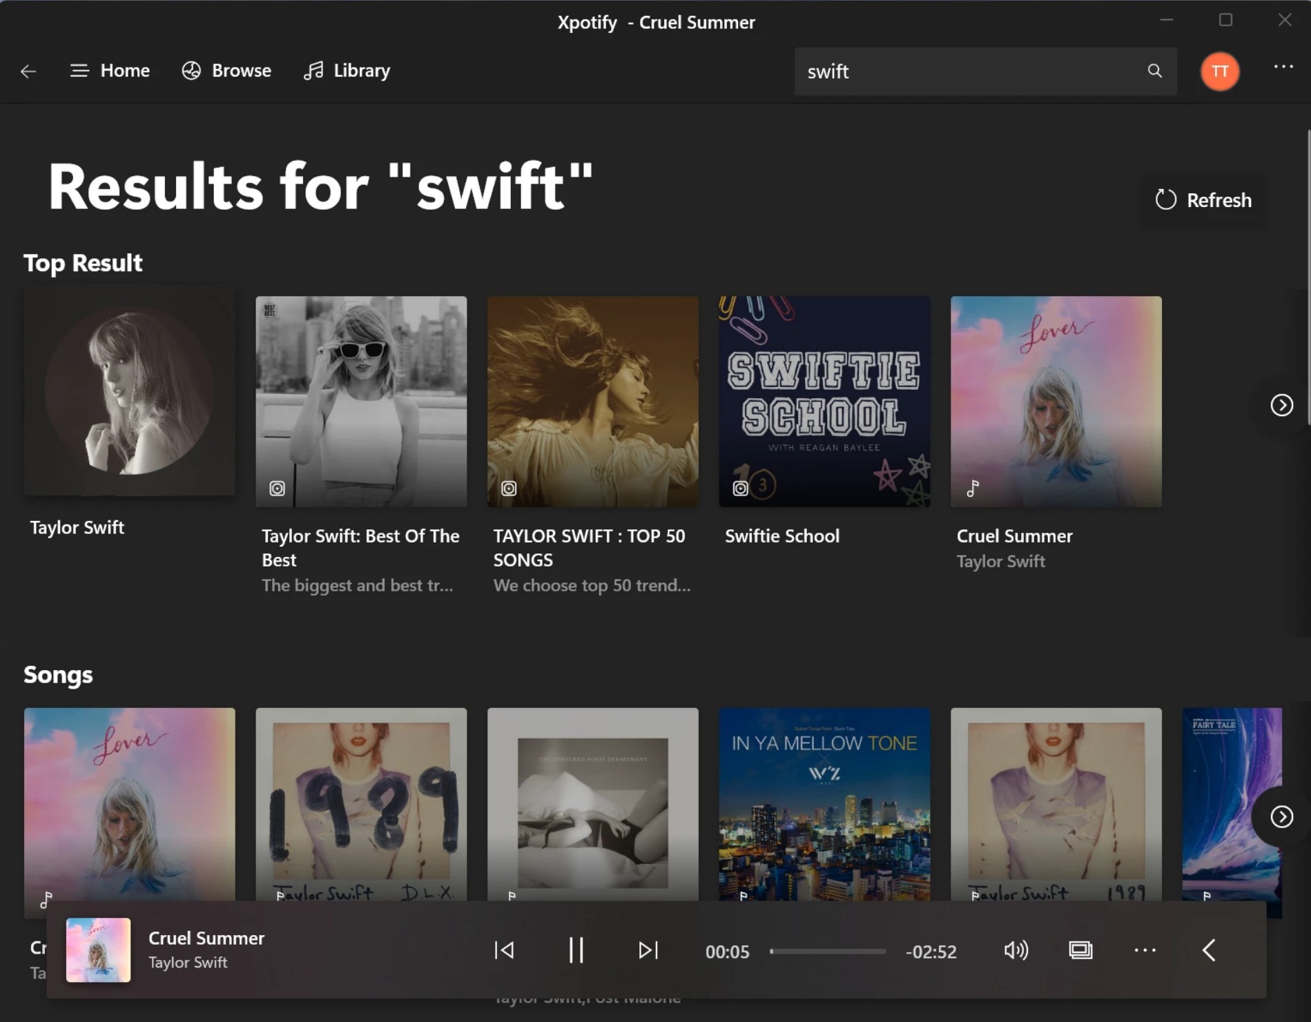This screenshot has width=1311, height=1022.
Task: Open the Taylor Swift artist thumbnail
Action: (130, 391)
